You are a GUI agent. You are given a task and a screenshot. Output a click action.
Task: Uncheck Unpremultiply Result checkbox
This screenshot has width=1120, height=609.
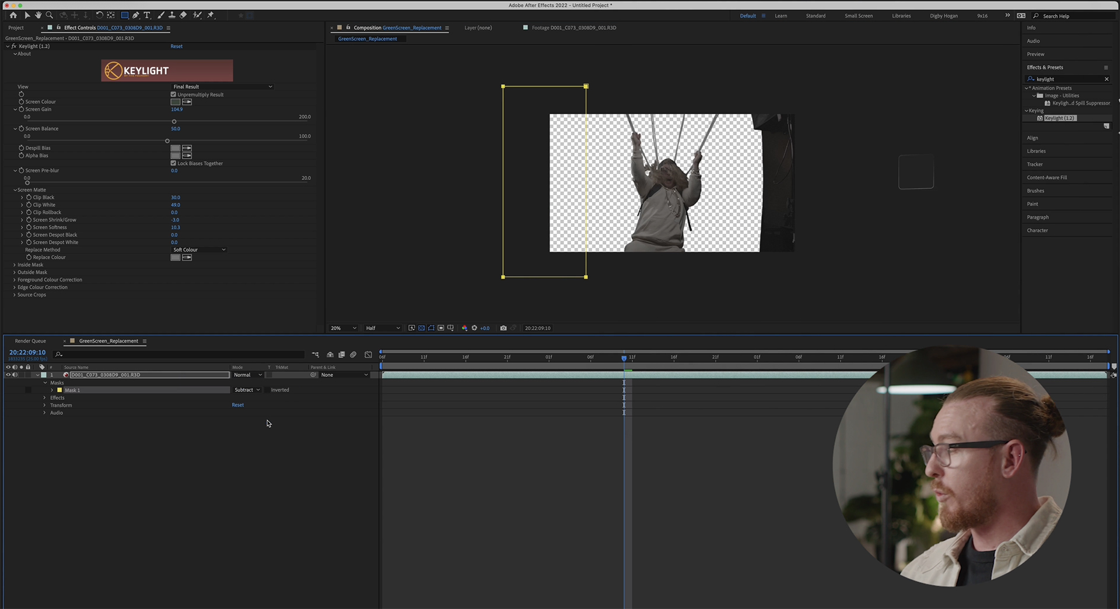[x=173, y=94]
